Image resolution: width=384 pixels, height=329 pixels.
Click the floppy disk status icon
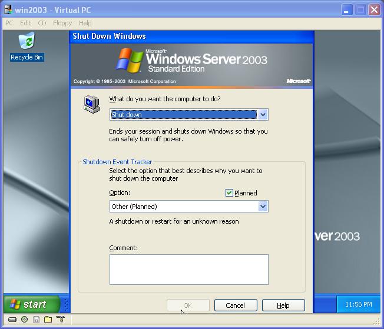tap(37, 320)
